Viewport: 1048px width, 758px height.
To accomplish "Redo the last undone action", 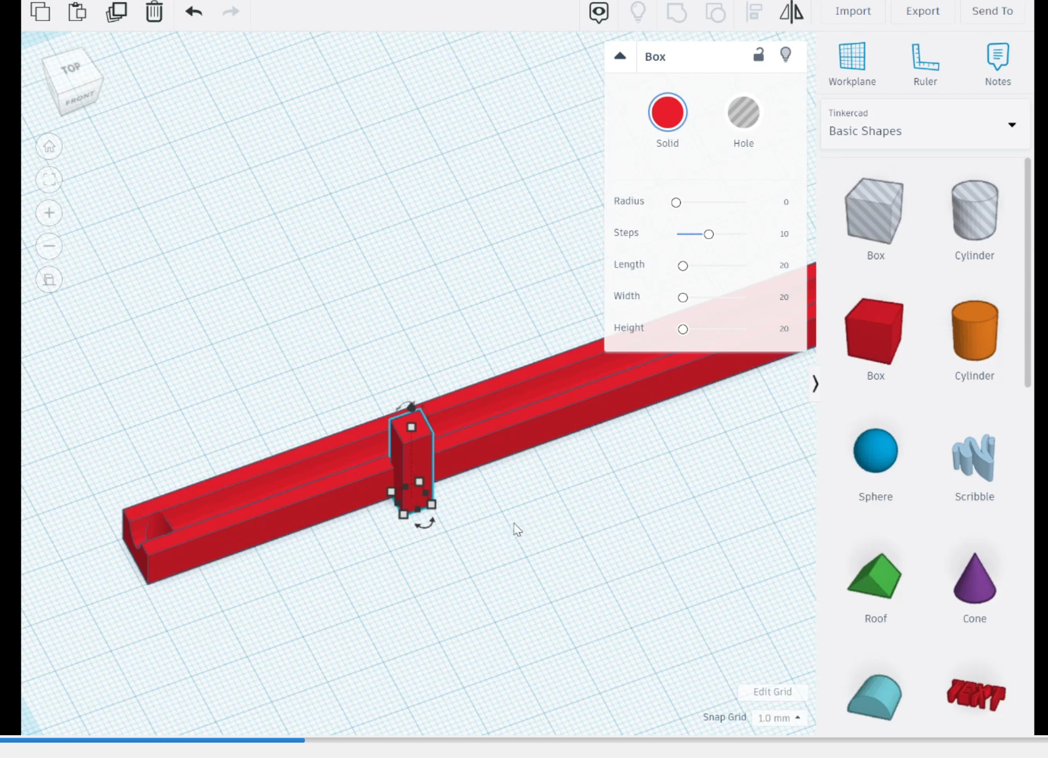I will pyautogui.click(x=231, y=11).
